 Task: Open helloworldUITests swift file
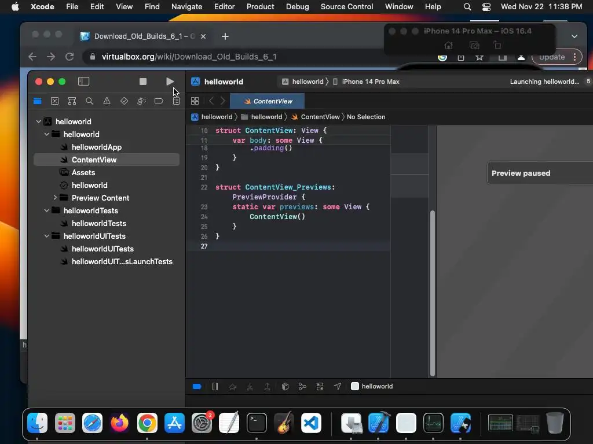[103, 249]
